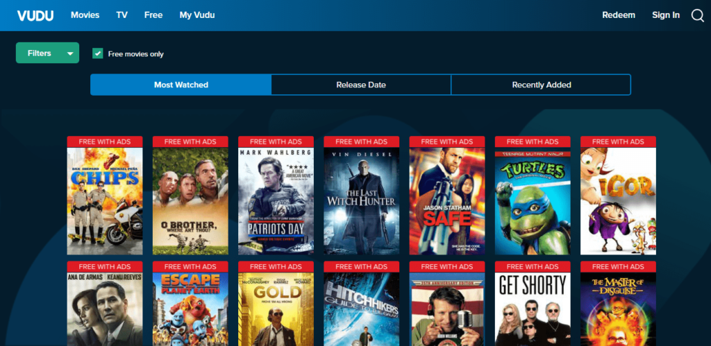Click Free With Ads banner above Gold

pos(276,267)
